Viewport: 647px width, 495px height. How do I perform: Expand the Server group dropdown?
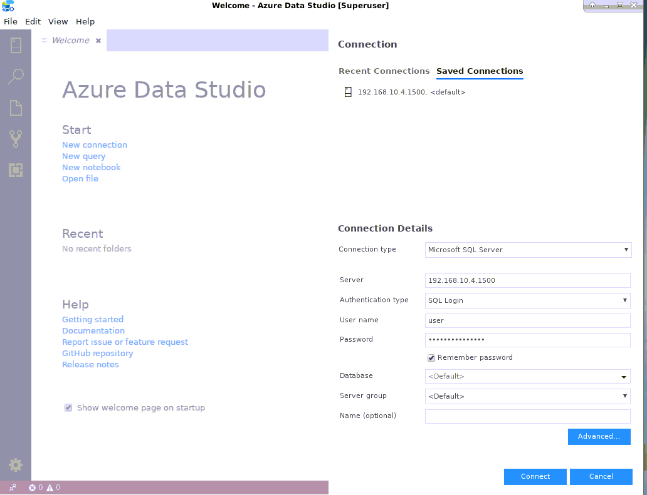point(624,396)
